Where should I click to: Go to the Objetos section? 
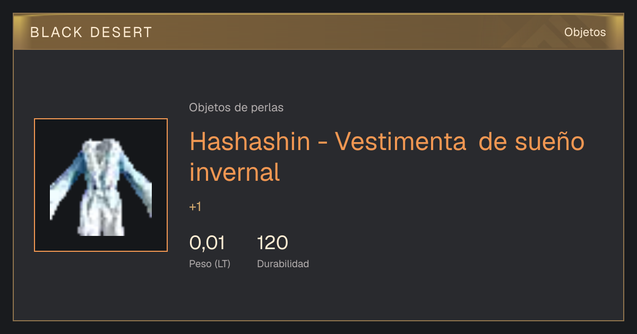click(585, 32)
